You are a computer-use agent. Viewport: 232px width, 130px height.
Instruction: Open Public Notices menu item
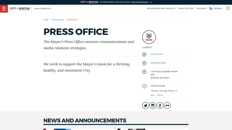coord(186,8)
